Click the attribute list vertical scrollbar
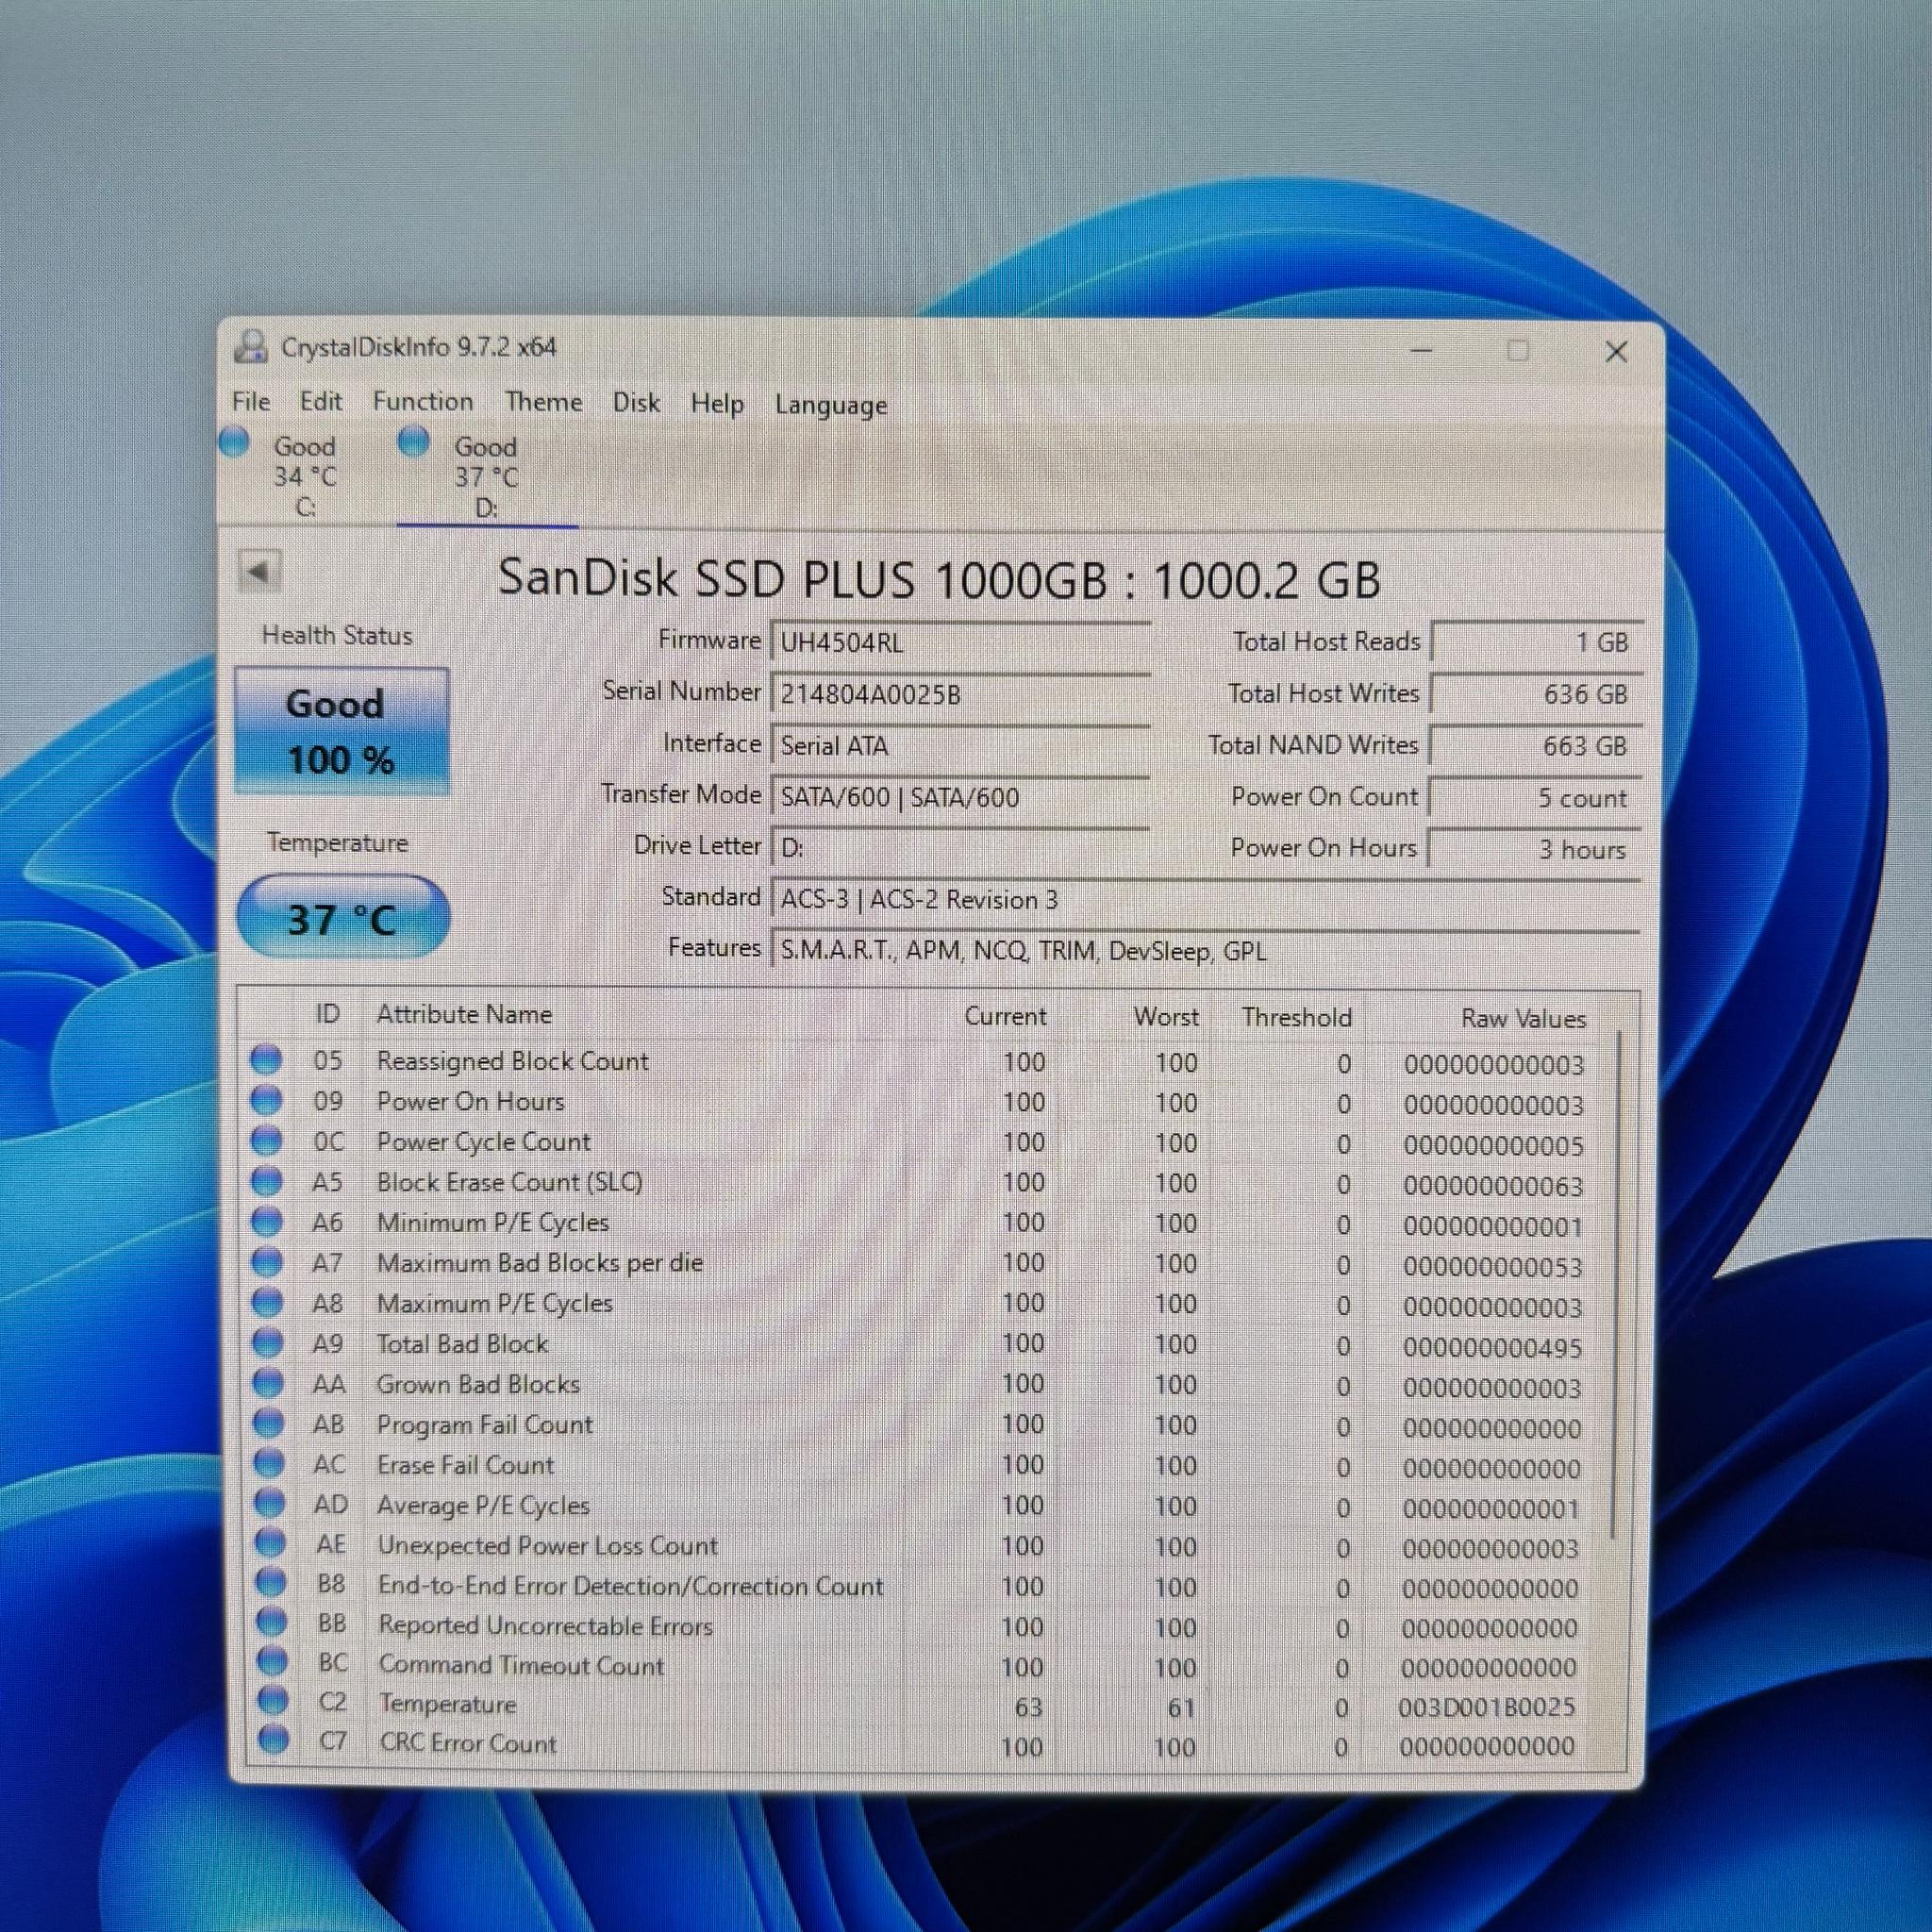This screenshot has height=1932, width=1932. click(x=1617, y=1285)
